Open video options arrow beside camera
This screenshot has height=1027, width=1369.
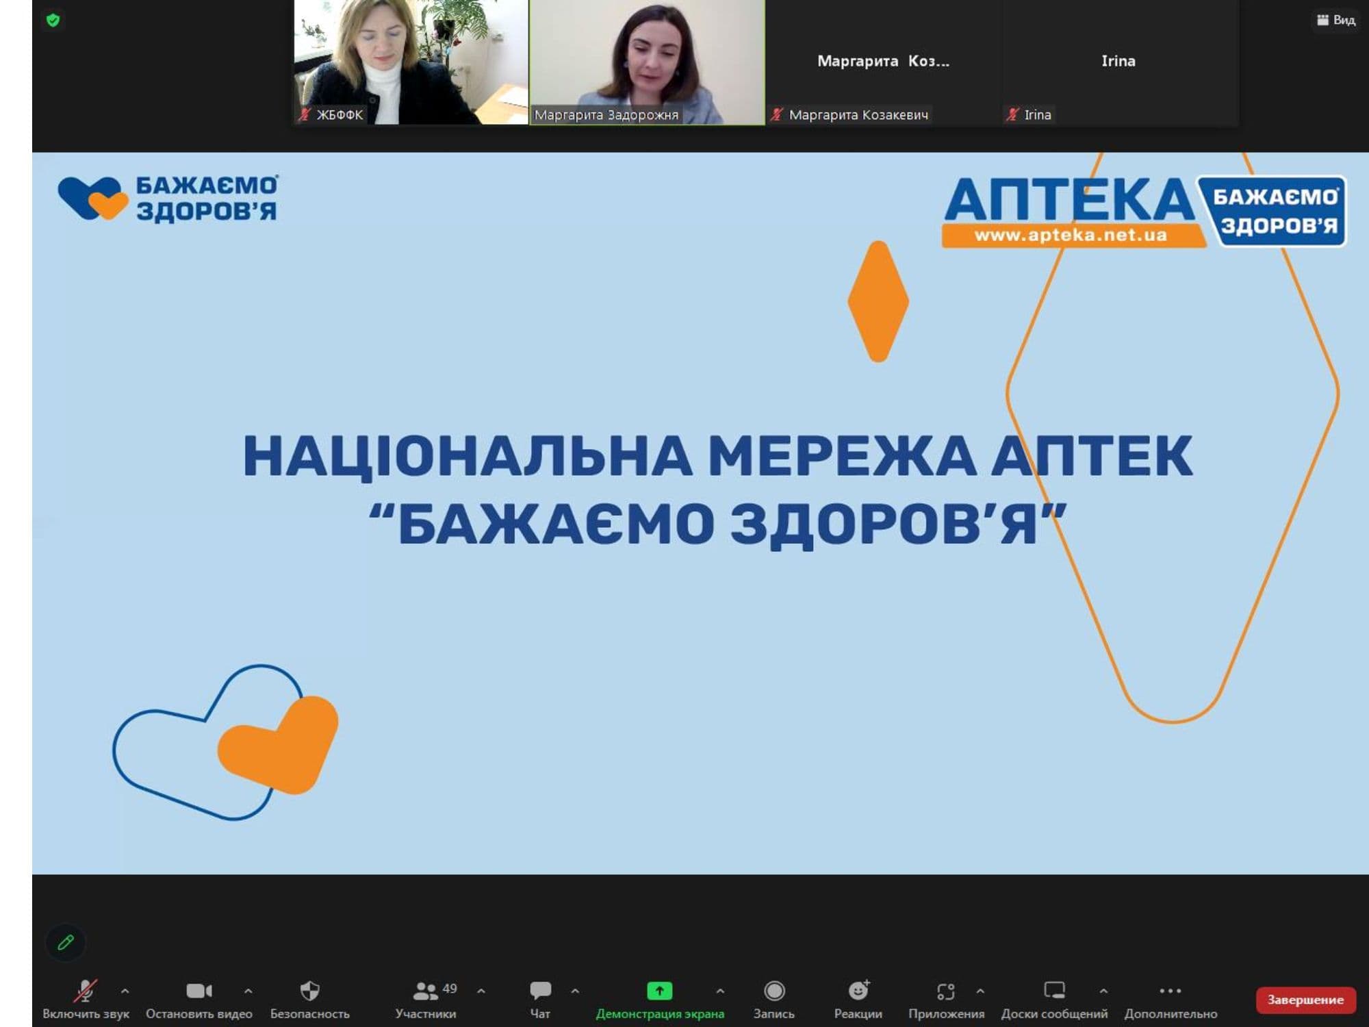coord(248,991)
